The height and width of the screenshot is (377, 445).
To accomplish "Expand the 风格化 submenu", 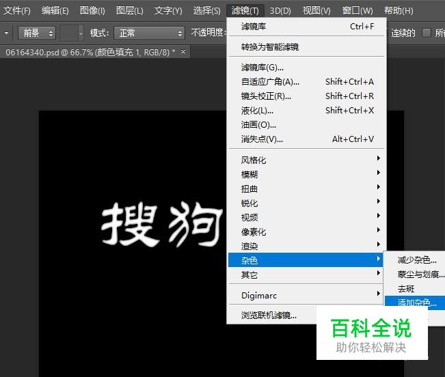I will (308, 160).
